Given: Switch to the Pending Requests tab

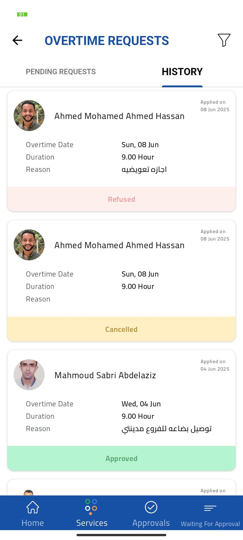Looking at the screenshot, I should tap(61, 72).
